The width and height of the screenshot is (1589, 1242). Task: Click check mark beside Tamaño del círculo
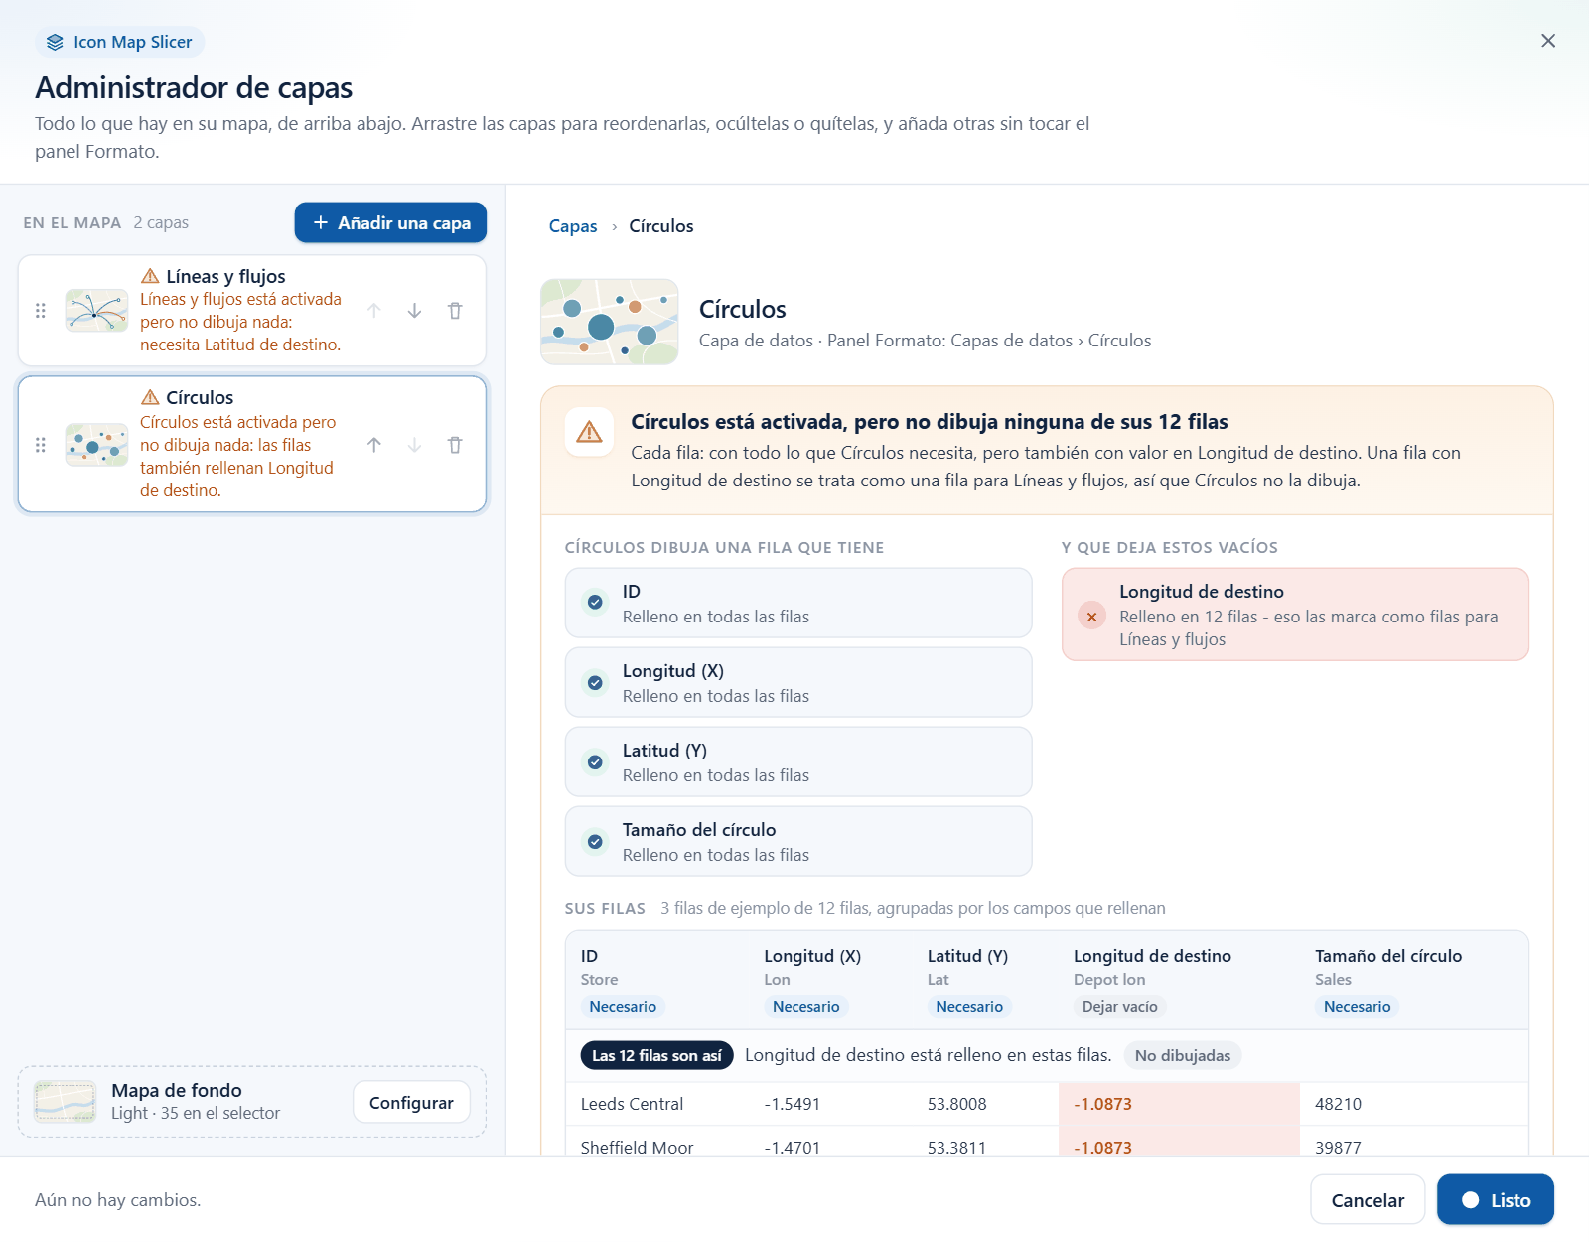click(595, 842)
